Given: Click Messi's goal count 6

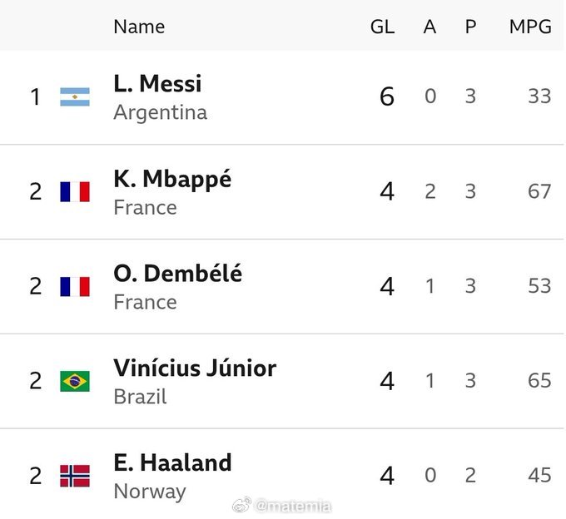Looking at the screenshot, I should [387, 96].
